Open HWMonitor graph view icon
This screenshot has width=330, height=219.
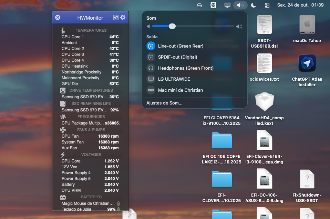[x=116, y=18]
